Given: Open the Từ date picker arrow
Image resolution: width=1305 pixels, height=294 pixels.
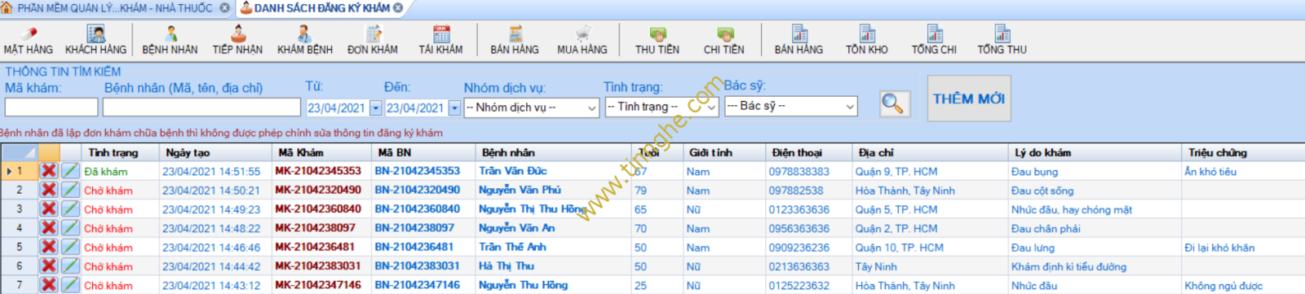Looking at the screenshot, I should 375,108.
